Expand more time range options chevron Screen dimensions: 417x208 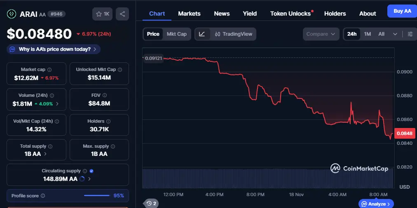(395, 34)
